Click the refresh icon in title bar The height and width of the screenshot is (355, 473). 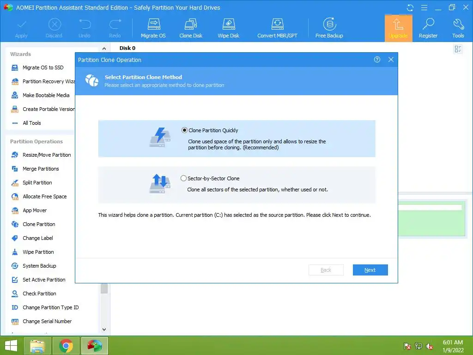click(x=410, y=7)
